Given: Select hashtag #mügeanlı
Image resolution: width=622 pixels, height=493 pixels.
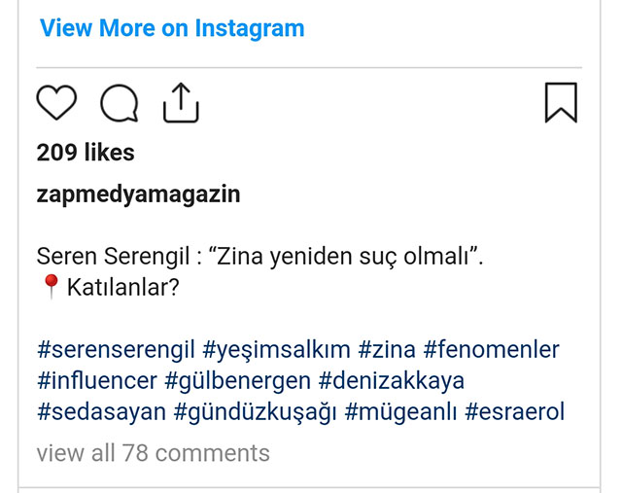Looking at the screenshot, I should (x=399, y=411).
